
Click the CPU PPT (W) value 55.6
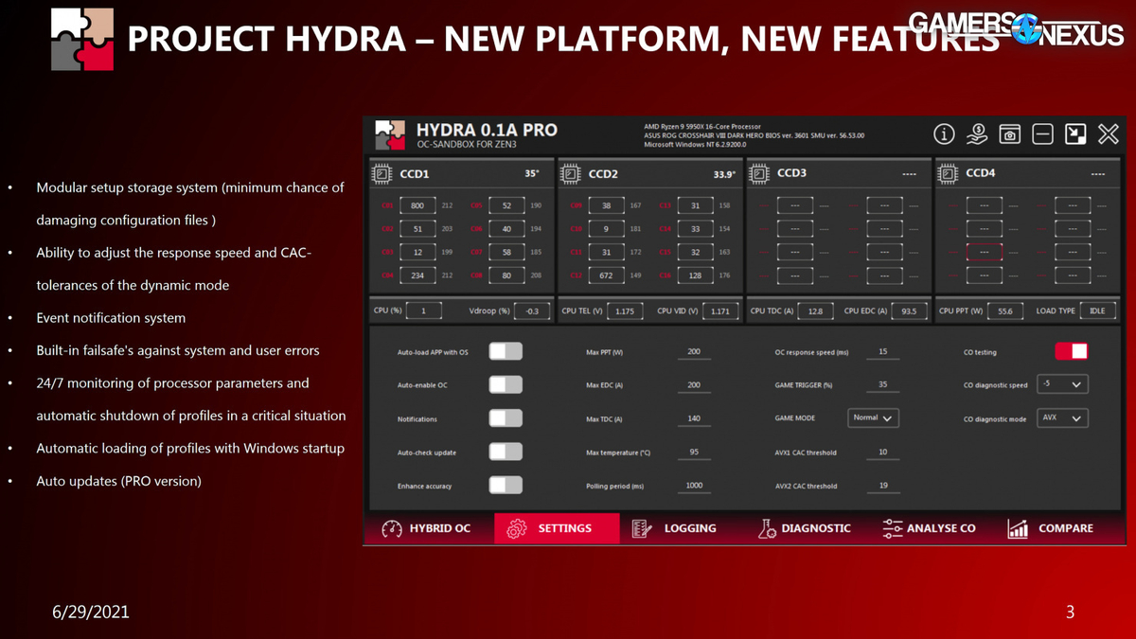pos(1004,311)
